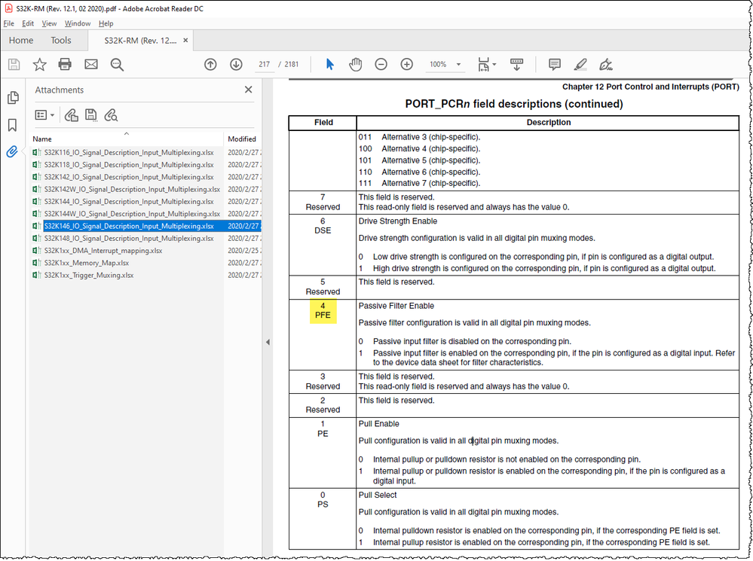Screen dimensions: 753x561
Task: Sort attachments by Name column header
Action: (x=127, y=139)
